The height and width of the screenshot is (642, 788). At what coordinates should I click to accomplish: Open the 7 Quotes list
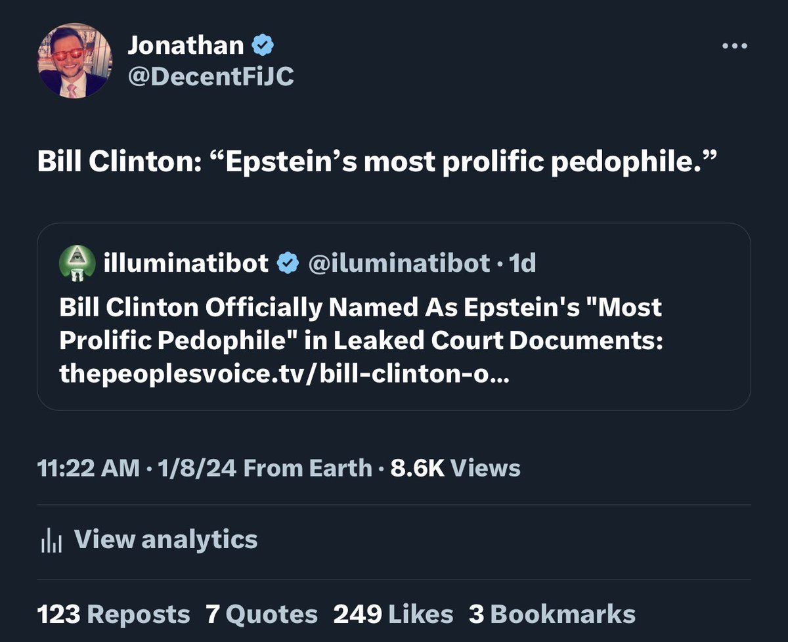tap(261, 614)
